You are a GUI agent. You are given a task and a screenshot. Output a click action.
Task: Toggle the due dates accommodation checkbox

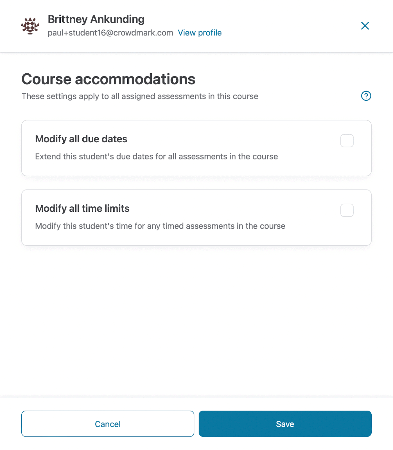coord(347,141)
